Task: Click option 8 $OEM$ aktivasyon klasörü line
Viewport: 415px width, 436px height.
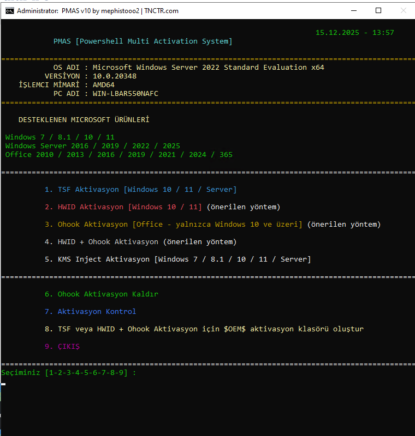Action: click(x=204, y=329)
